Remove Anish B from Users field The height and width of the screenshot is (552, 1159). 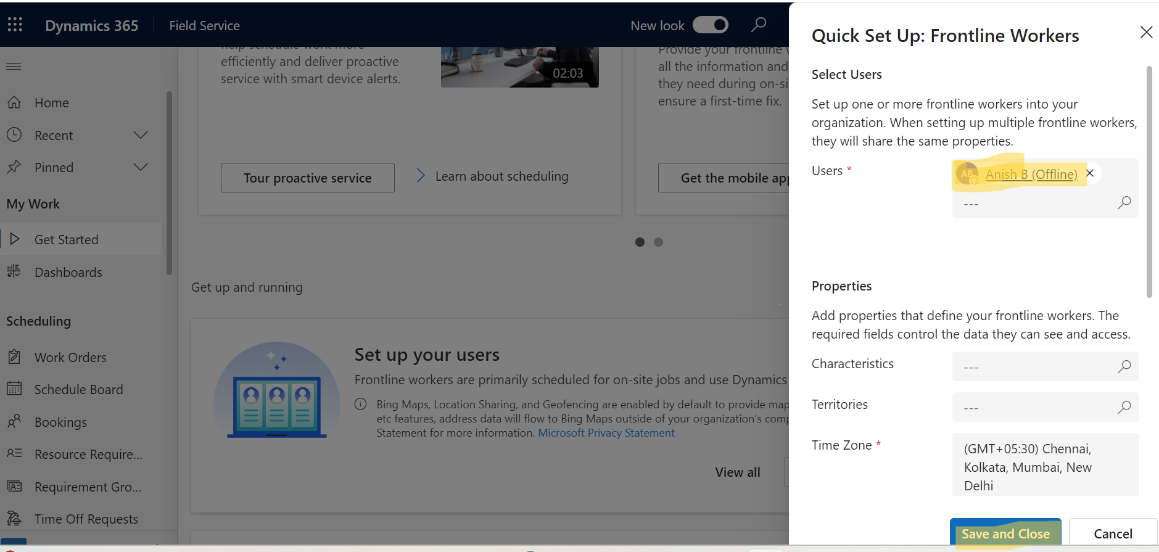pos(1090,173)
